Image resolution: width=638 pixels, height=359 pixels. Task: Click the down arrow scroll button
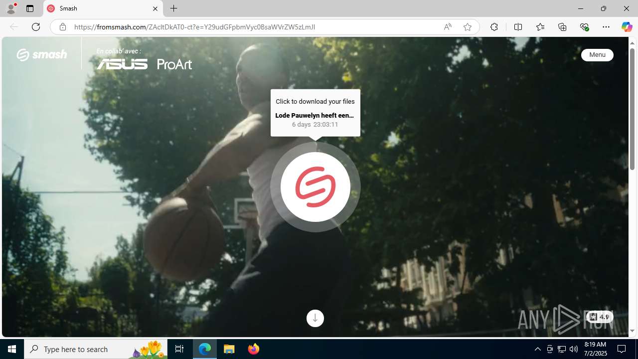pos(315,318)
